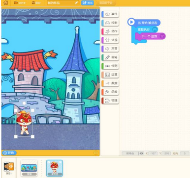Open the 函数 functions category
The width and height of the screenshot is (190, 178).
tap(110, 92)
